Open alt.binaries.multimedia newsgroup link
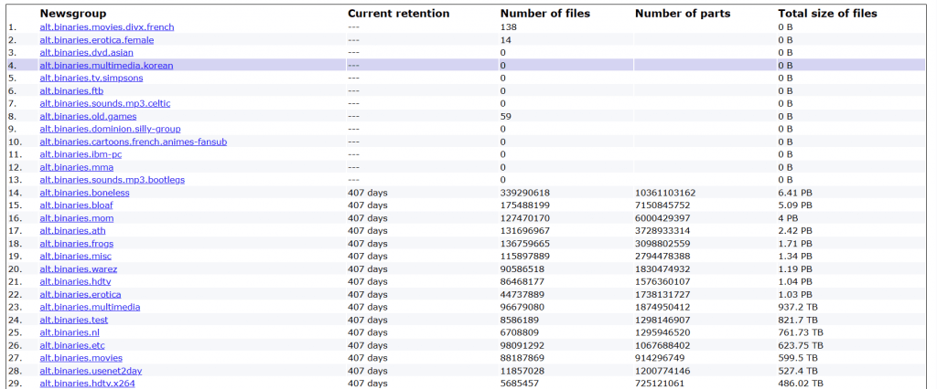Screen dimensions: 937x389 (x=91, y=307)
